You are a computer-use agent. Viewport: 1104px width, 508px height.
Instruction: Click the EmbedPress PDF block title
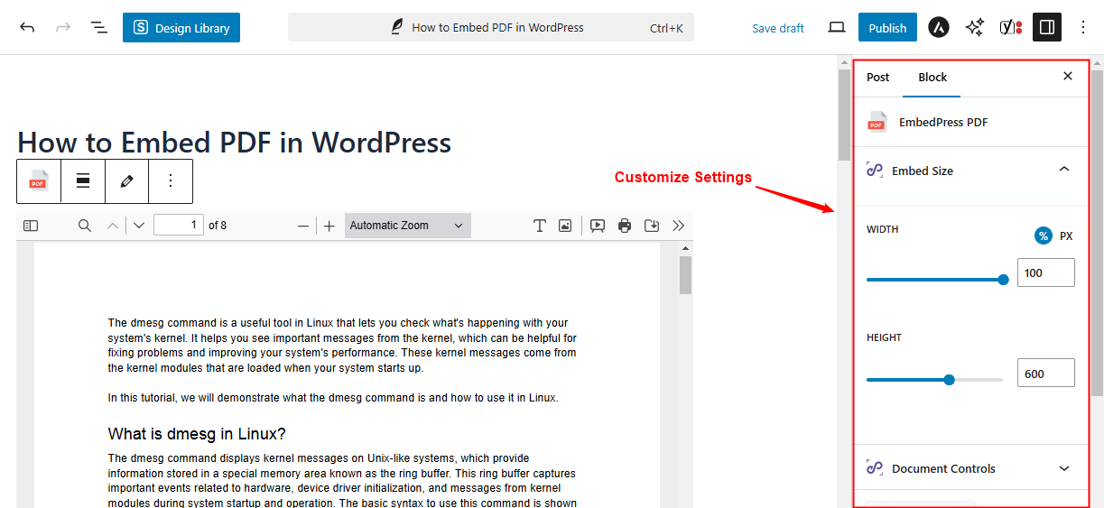(943, 122)
